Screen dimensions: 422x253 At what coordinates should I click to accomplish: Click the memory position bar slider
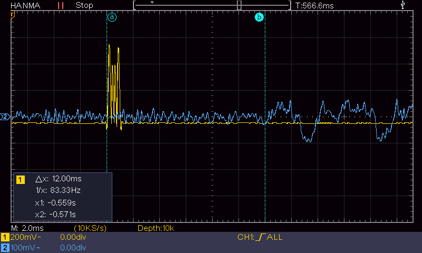click(212, 5)
